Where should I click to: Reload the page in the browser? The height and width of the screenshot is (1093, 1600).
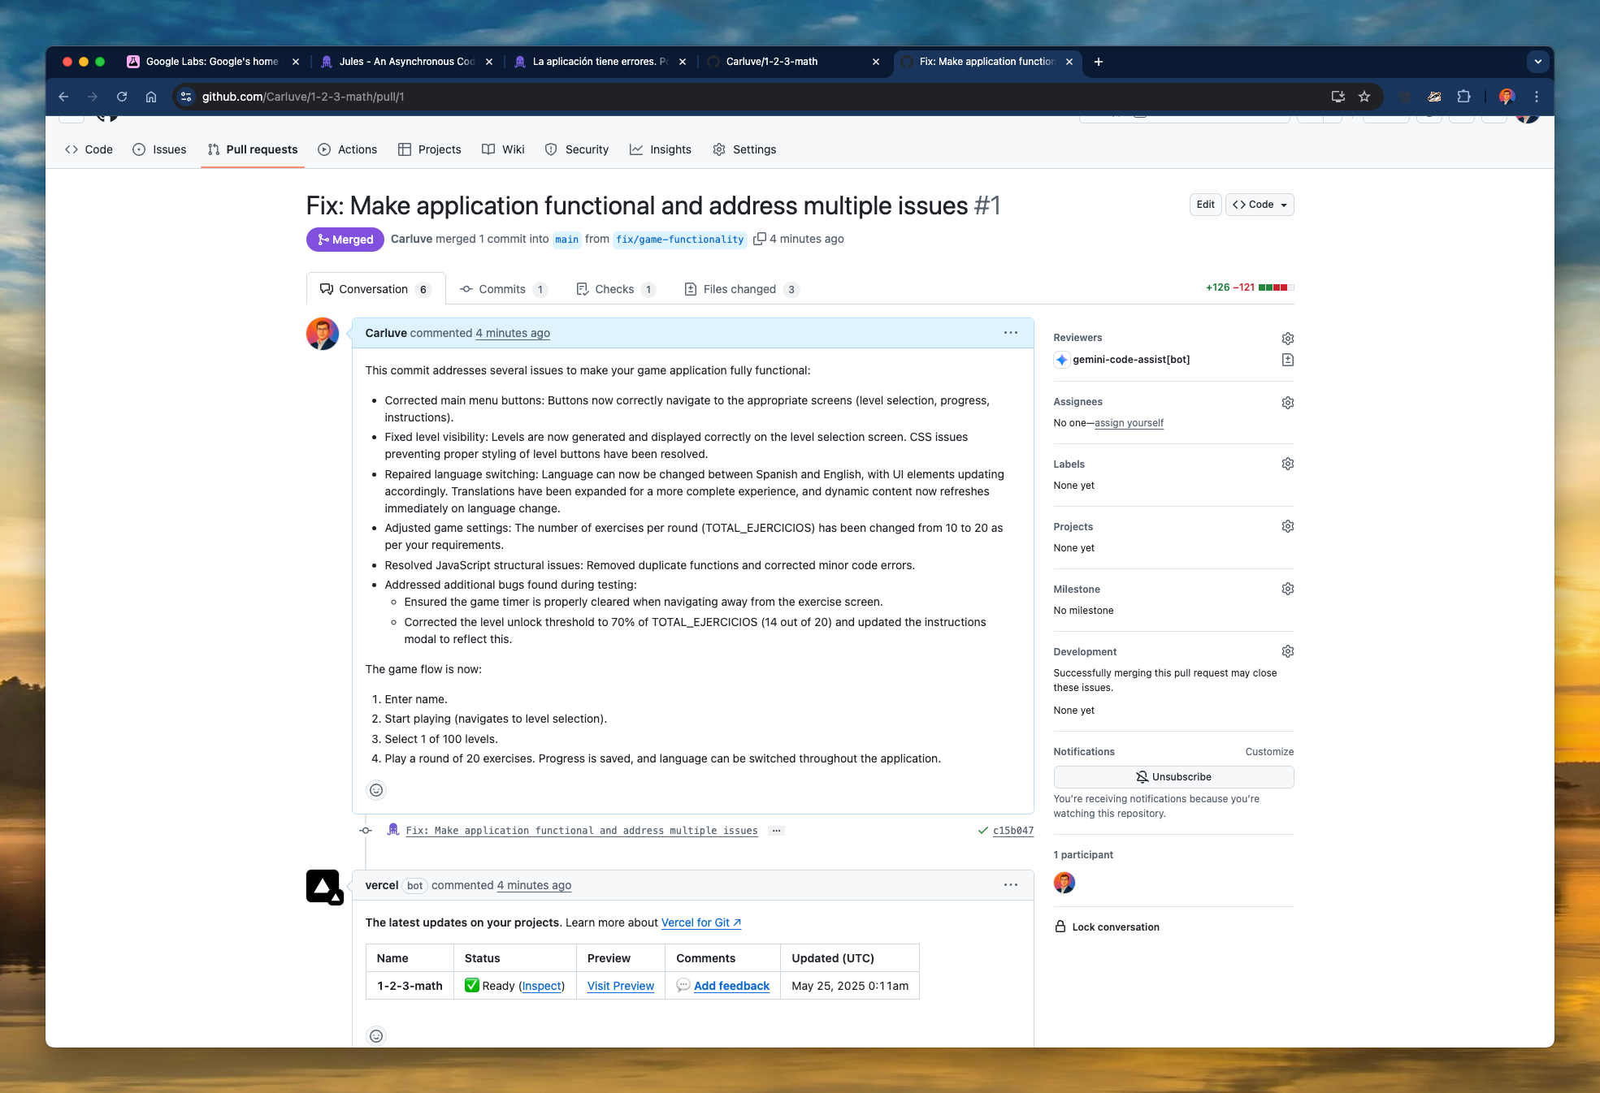122,96
